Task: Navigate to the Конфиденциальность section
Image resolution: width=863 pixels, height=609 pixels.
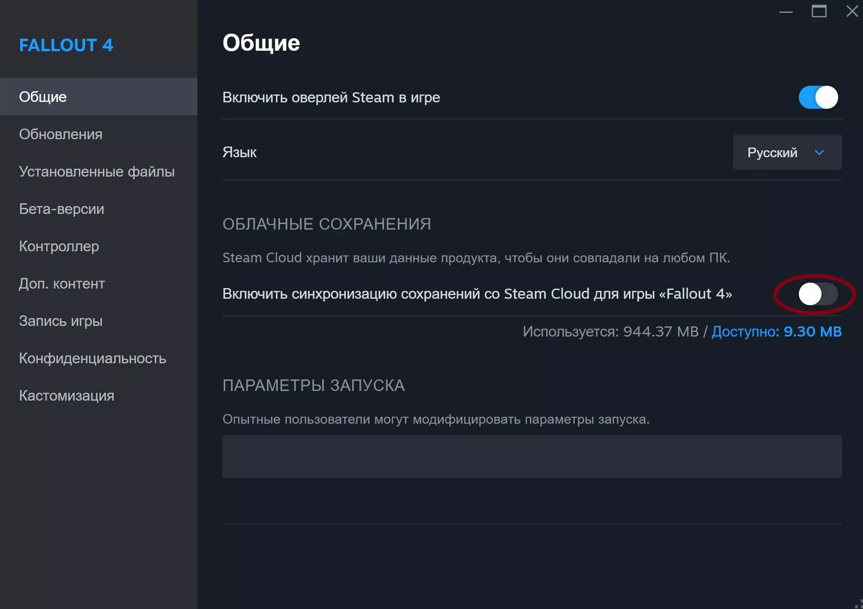Action: [92, 358]
